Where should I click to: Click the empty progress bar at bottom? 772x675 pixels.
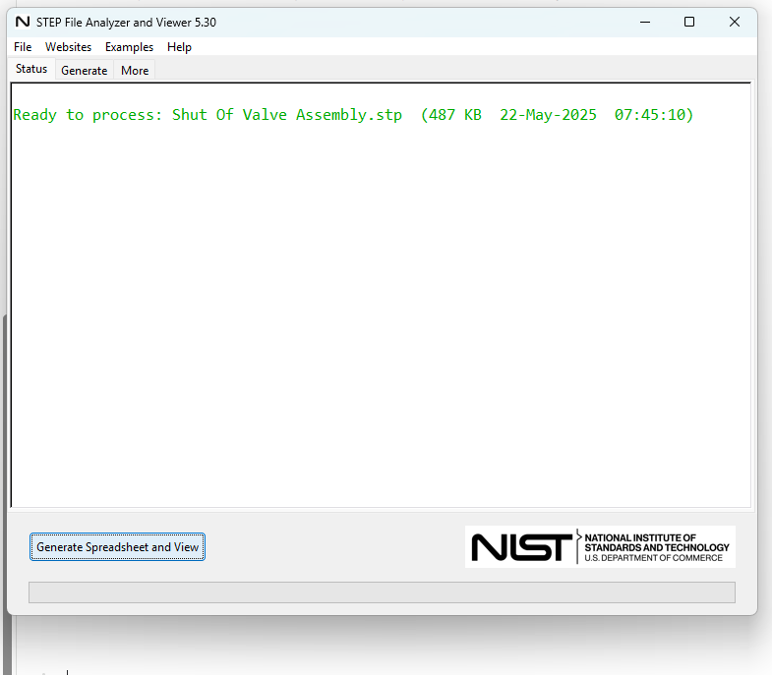pos(382,592)
